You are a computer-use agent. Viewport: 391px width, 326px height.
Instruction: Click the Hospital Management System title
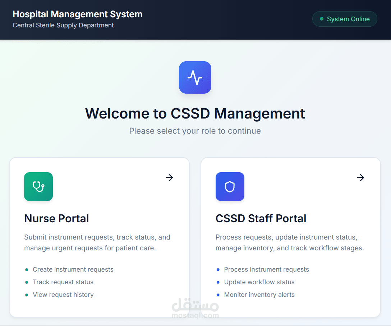pyautogui.click(x=78, y=14)
